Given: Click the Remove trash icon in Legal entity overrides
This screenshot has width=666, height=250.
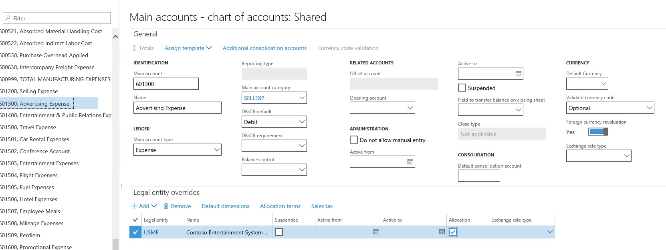Looking at the screenshot, I should tap(166, 206).
